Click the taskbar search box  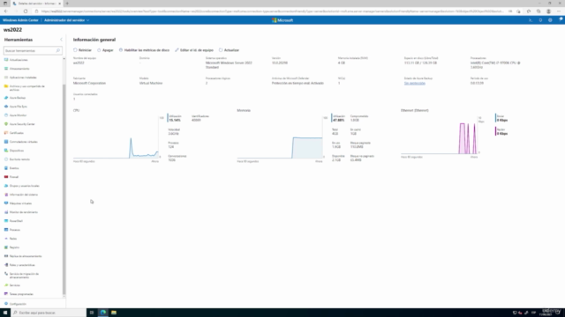(49, 313)
